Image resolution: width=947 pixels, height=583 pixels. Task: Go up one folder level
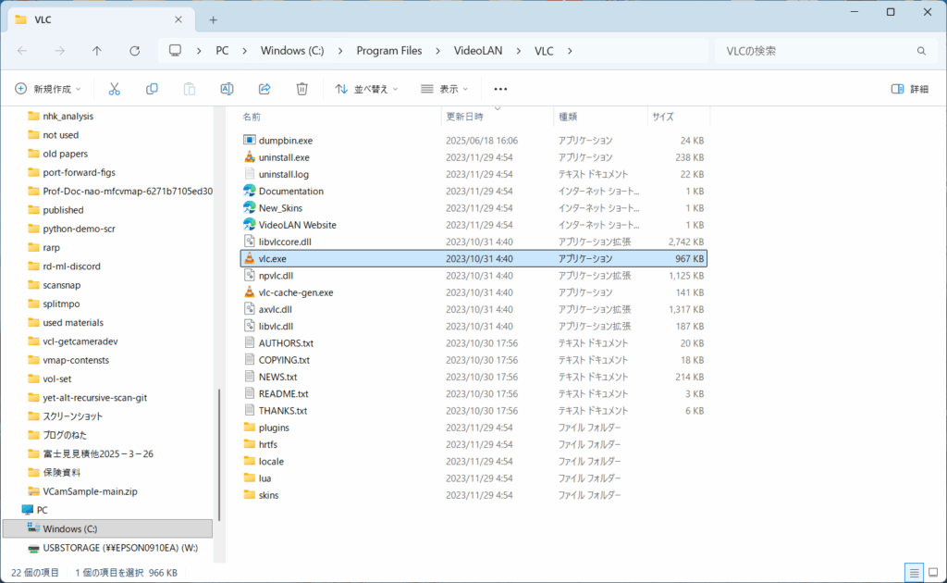(96, 51)
